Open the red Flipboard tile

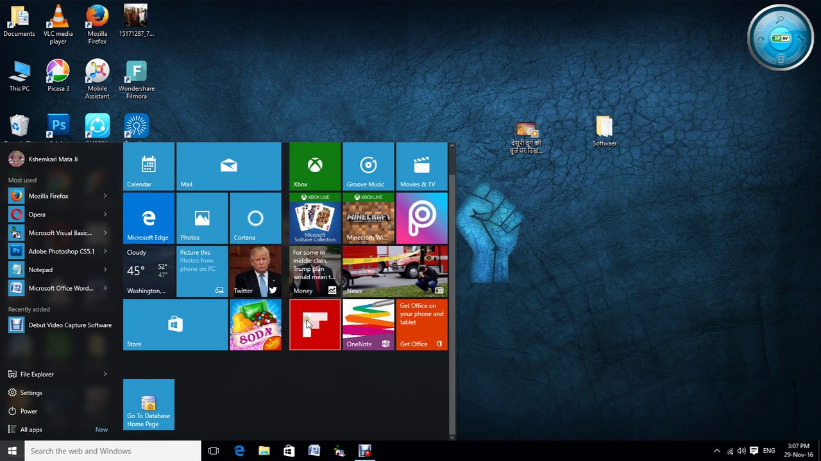[315, 325]
